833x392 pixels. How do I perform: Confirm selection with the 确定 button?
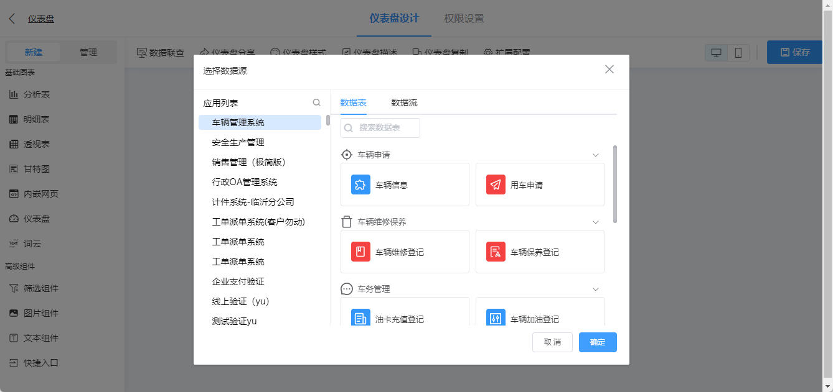pyautogui.click(x=597, y=342)
